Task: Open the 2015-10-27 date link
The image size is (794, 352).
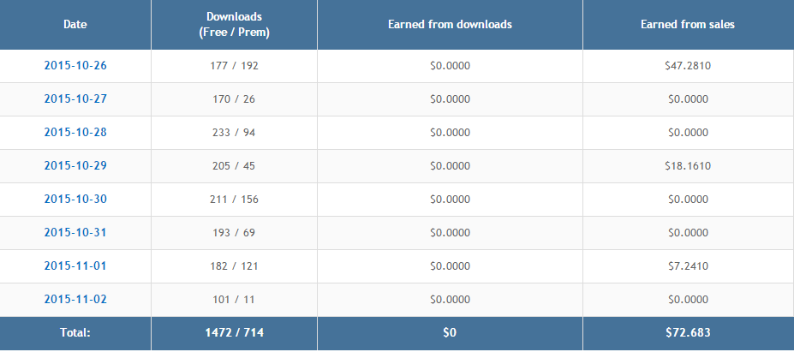Action: (x=75, y=98)
